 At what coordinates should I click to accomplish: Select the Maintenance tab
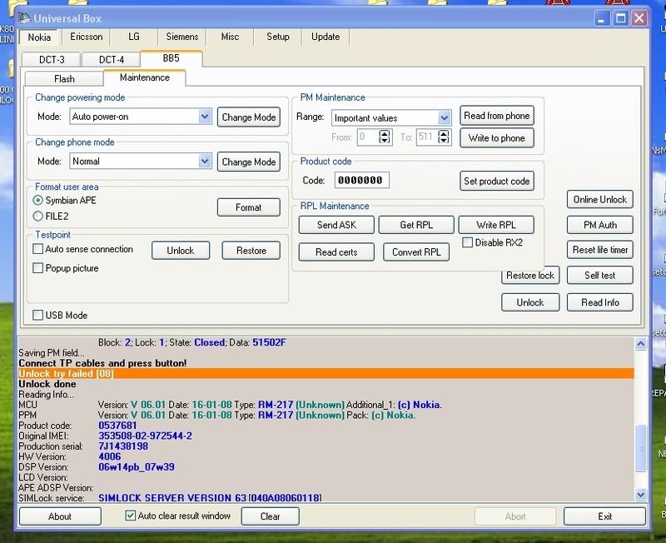[x=144, y=77]
